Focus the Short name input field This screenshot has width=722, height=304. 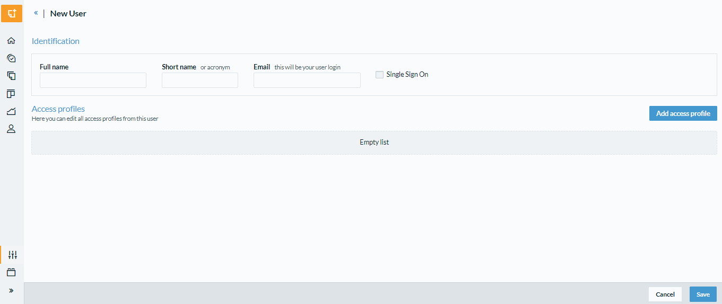[200, 80]
